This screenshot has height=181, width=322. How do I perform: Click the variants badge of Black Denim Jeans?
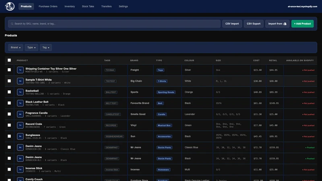(x=20, y=158)
